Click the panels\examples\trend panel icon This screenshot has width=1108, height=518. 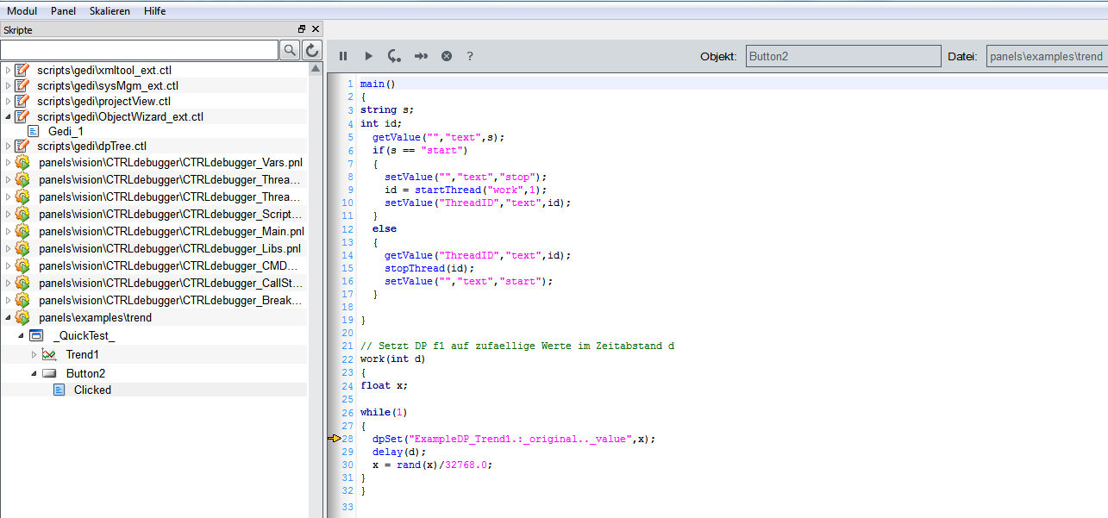tap(23, 317)
